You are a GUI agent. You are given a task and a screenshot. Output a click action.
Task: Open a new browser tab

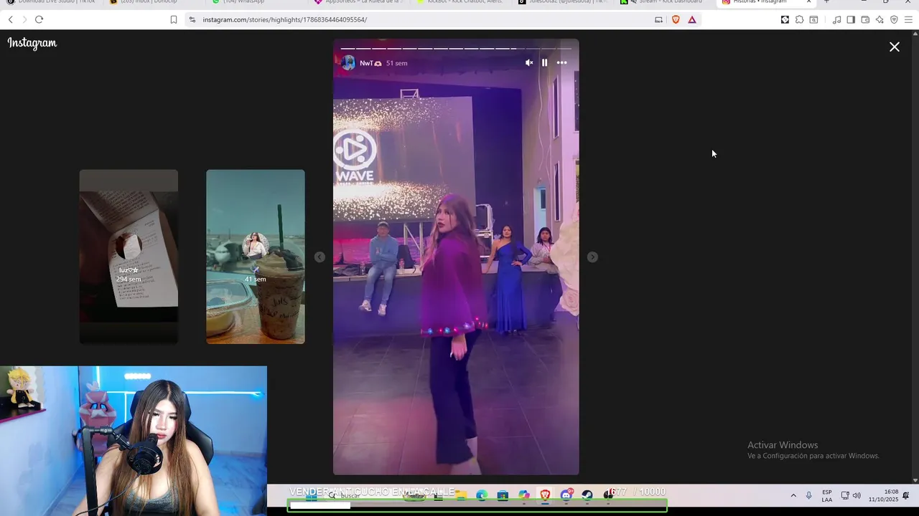point(826,2)
